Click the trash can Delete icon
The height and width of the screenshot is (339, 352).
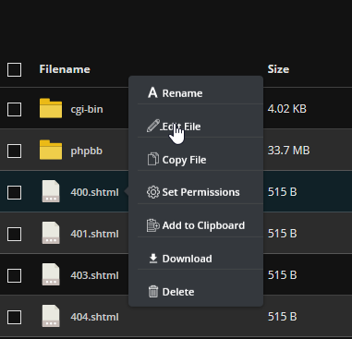tap(153, 292)
